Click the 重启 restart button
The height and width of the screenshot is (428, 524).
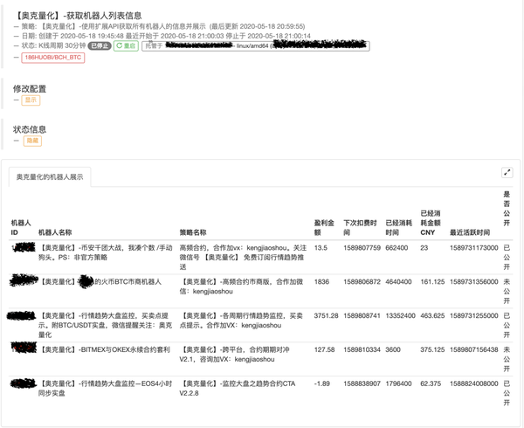pyautogui.click(x=127, y=45)
